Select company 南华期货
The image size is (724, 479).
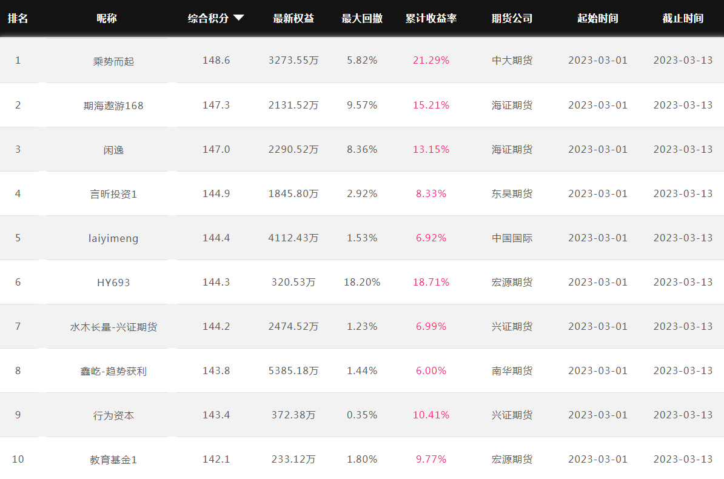point(512,371)
